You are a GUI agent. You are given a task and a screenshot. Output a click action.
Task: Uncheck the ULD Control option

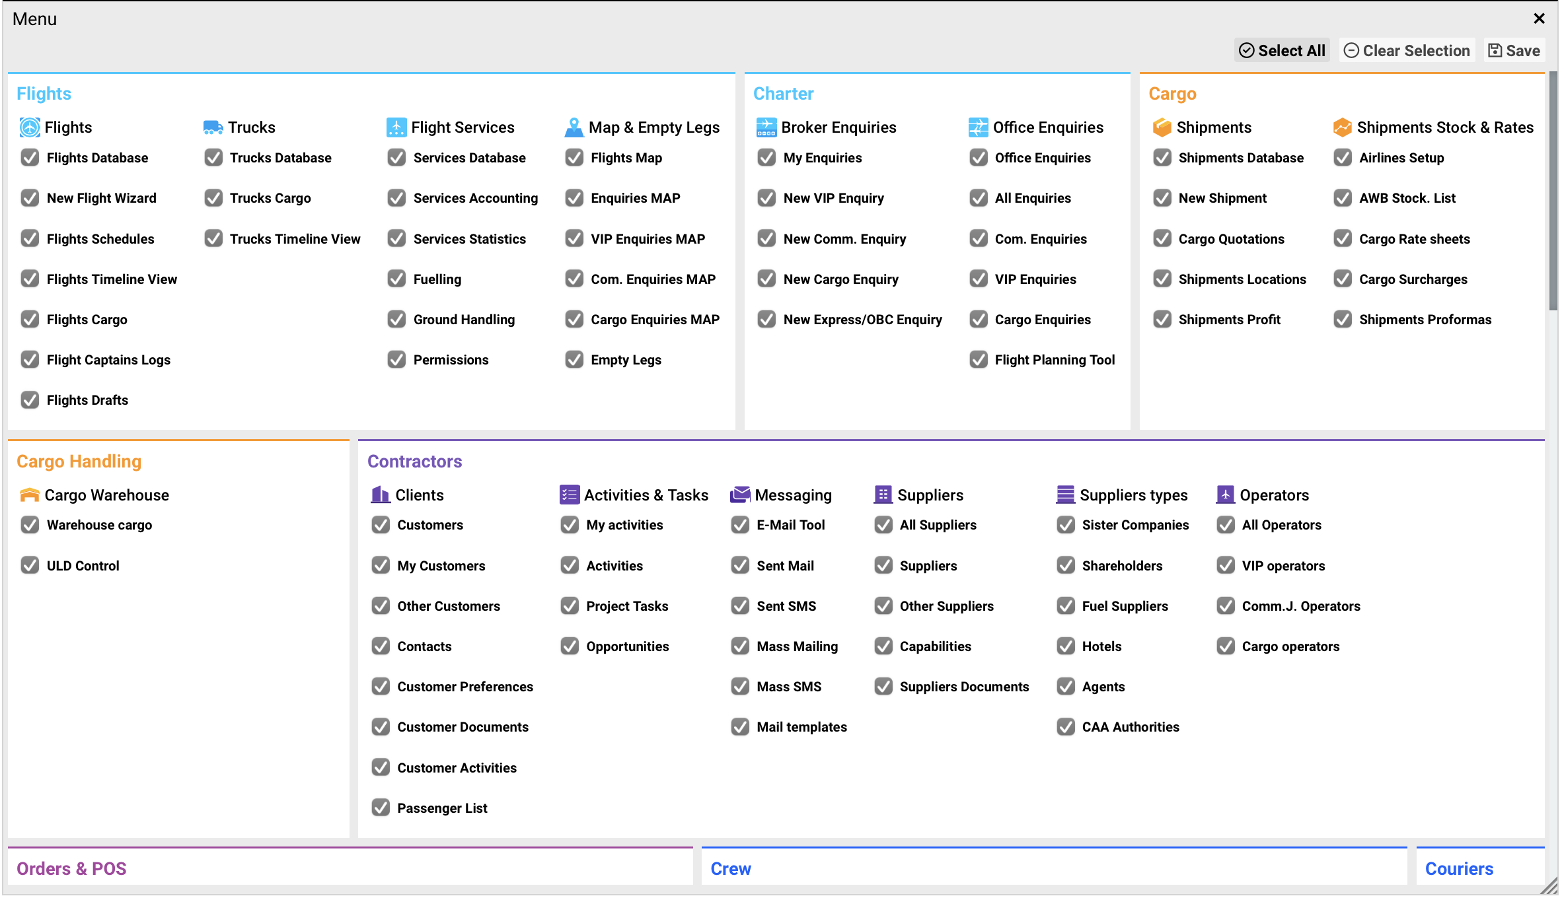pyautogui.click(x=30, y=566)
